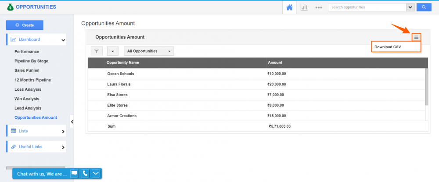Click the Create button

(x=25, y=25)
